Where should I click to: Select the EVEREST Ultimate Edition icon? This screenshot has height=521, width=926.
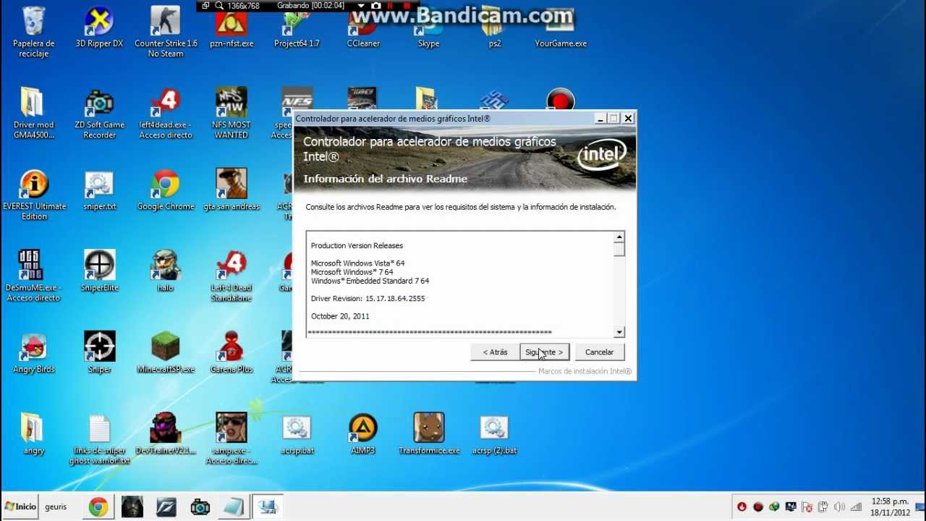point(33,195)
